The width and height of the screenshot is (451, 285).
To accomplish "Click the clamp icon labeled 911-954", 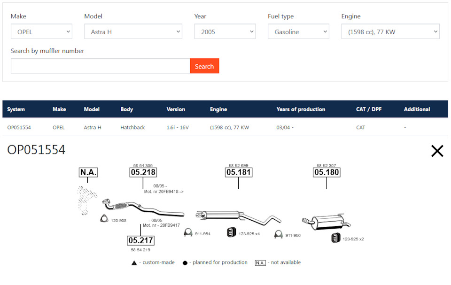I will coord(188,233).
